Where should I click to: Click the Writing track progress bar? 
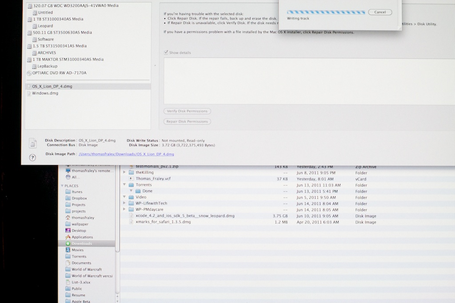click(326, 12)
